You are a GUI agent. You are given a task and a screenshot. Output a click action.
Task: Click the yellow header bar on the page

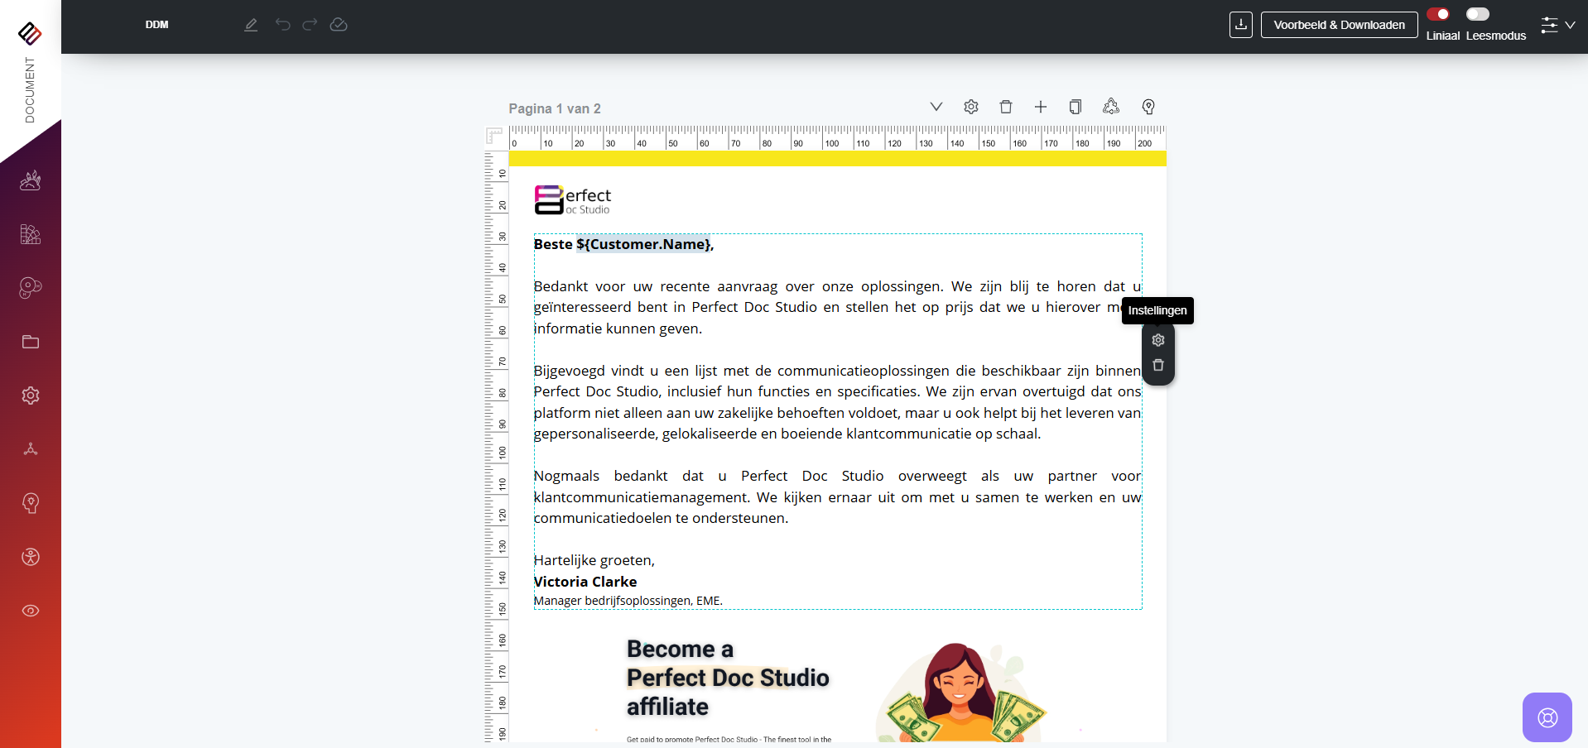(837, 158)
